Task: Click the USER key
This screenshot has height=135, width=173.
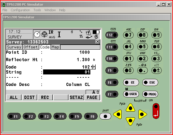Action: [x=131, y=94]
